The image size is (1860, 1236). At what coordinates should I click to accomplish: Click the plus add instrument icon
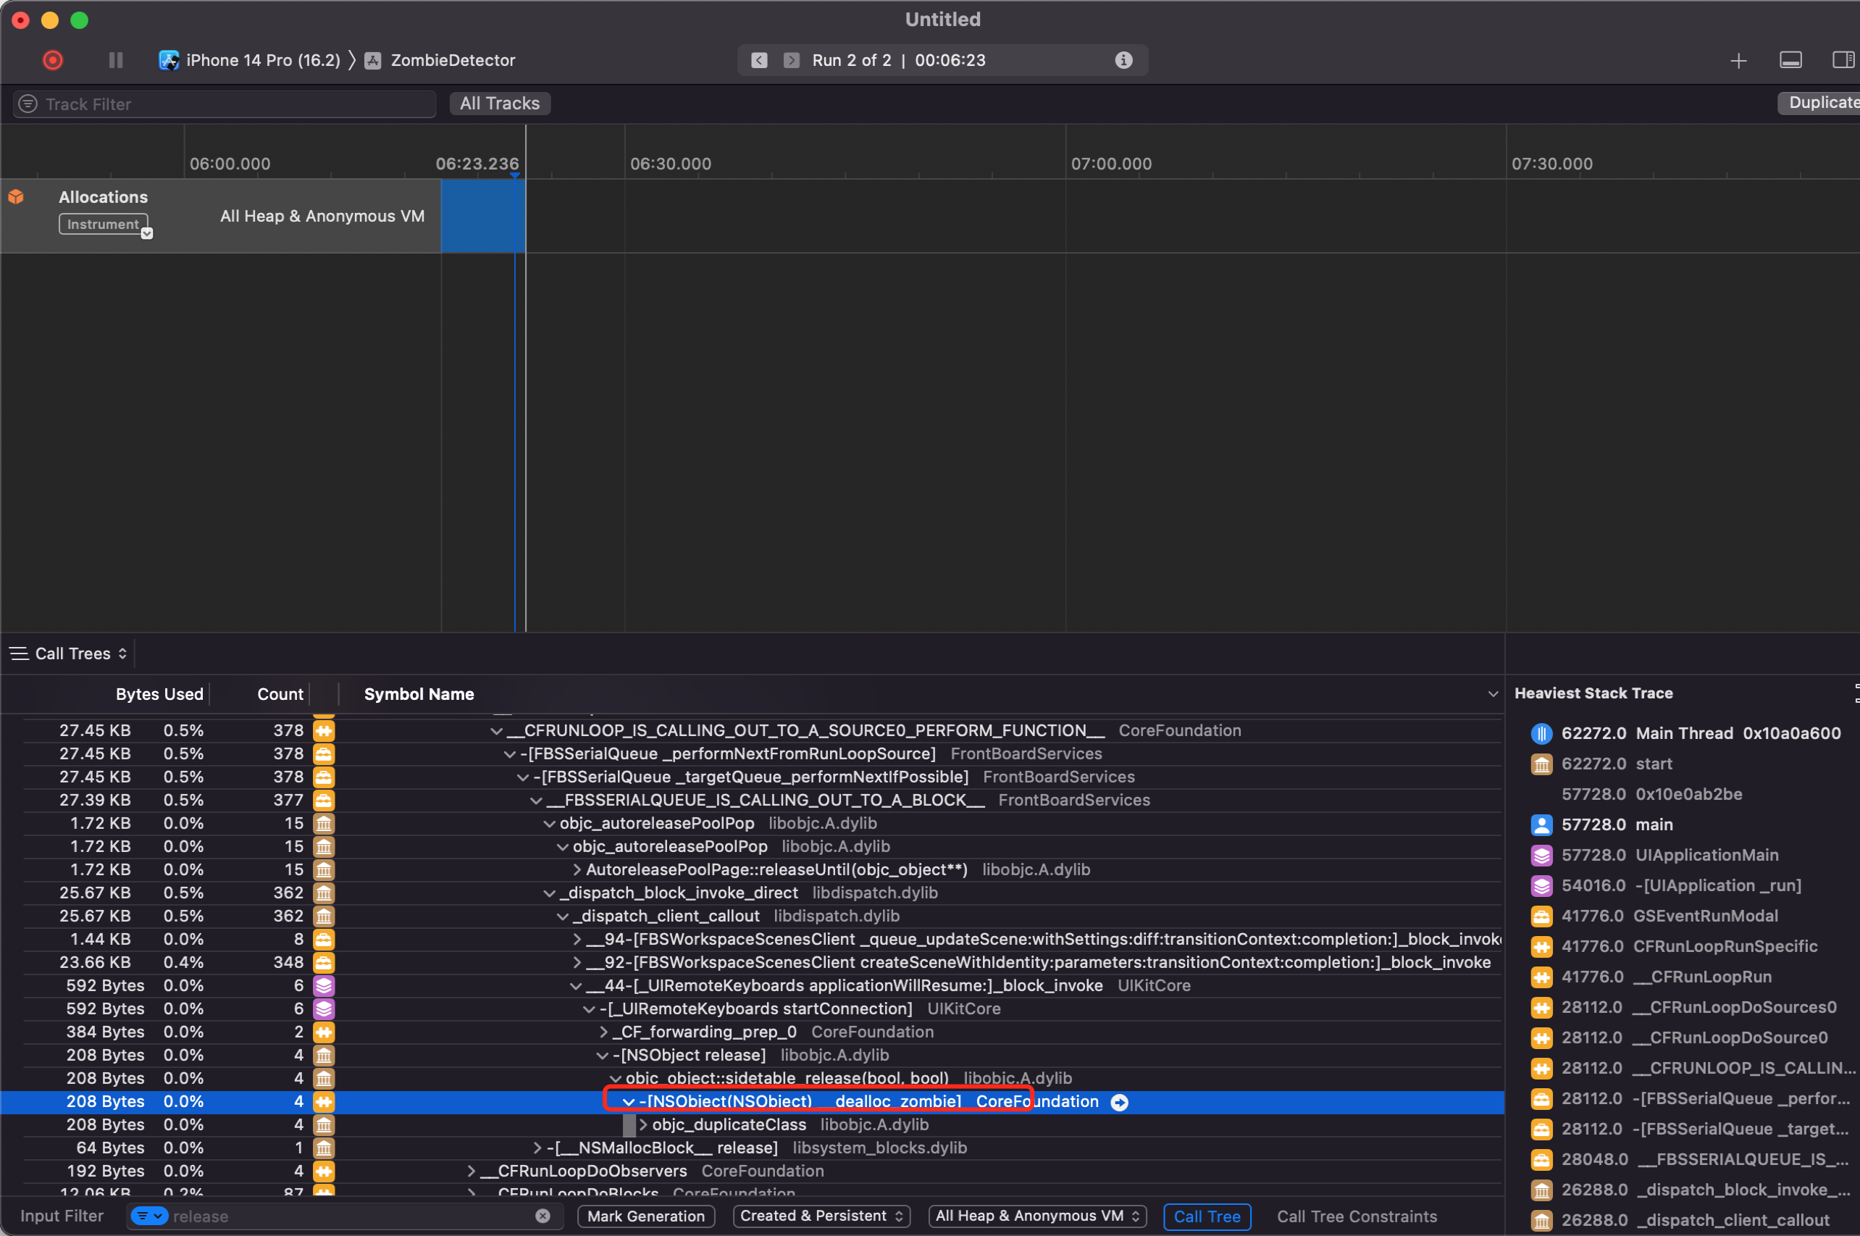click(1738, 61)
